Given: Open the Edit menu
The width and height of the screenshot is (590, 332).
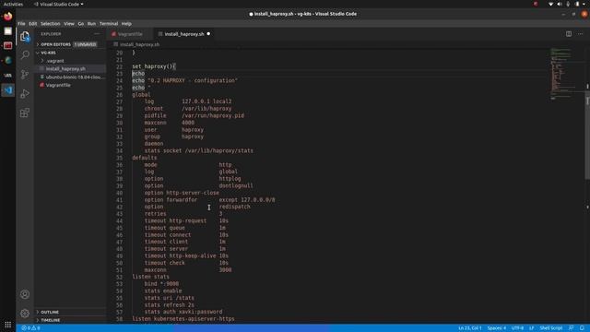Looking at the screenshot, I should click(33, 24).
